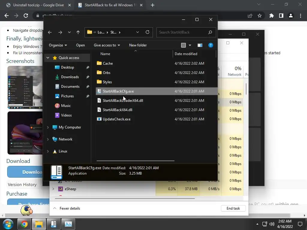This screenshot has width=307, height=230.
Task: Close the StartAllBack browser tab
Action: [141, 5]
